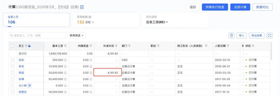
Task: Edit 柴进's 内推奖金 via pencil icon
Action: point(91,66)
